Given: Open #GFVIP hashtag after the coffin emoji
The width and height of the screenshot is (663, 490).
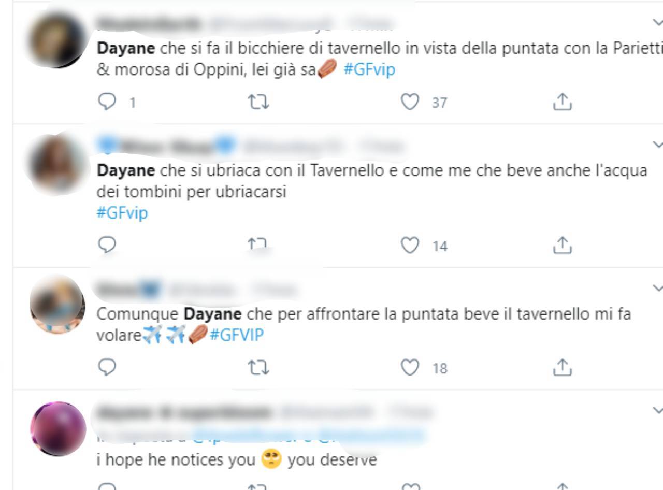Looking at the screenshot, I should (237, 335).
